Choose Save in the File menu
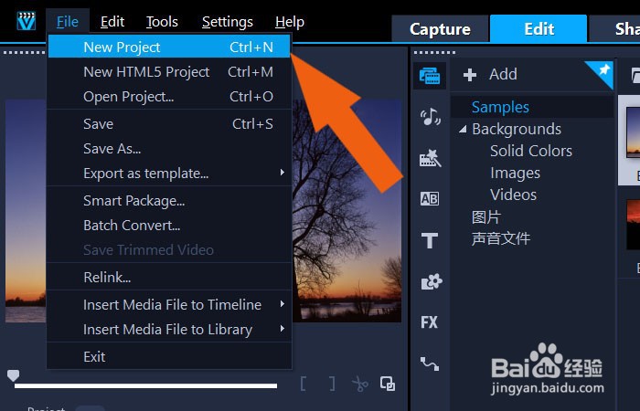 click(169, 124)
